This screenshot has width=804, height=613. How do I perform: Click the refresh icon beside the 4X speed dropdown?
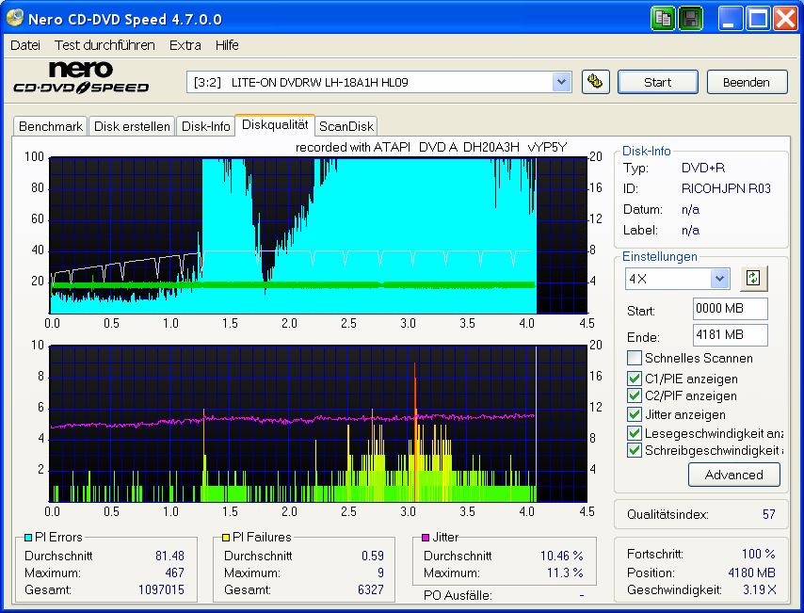point(753,278)
